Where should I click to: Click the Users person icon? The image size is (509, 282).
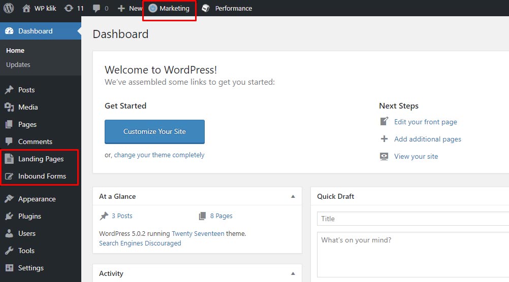(9, 233)
